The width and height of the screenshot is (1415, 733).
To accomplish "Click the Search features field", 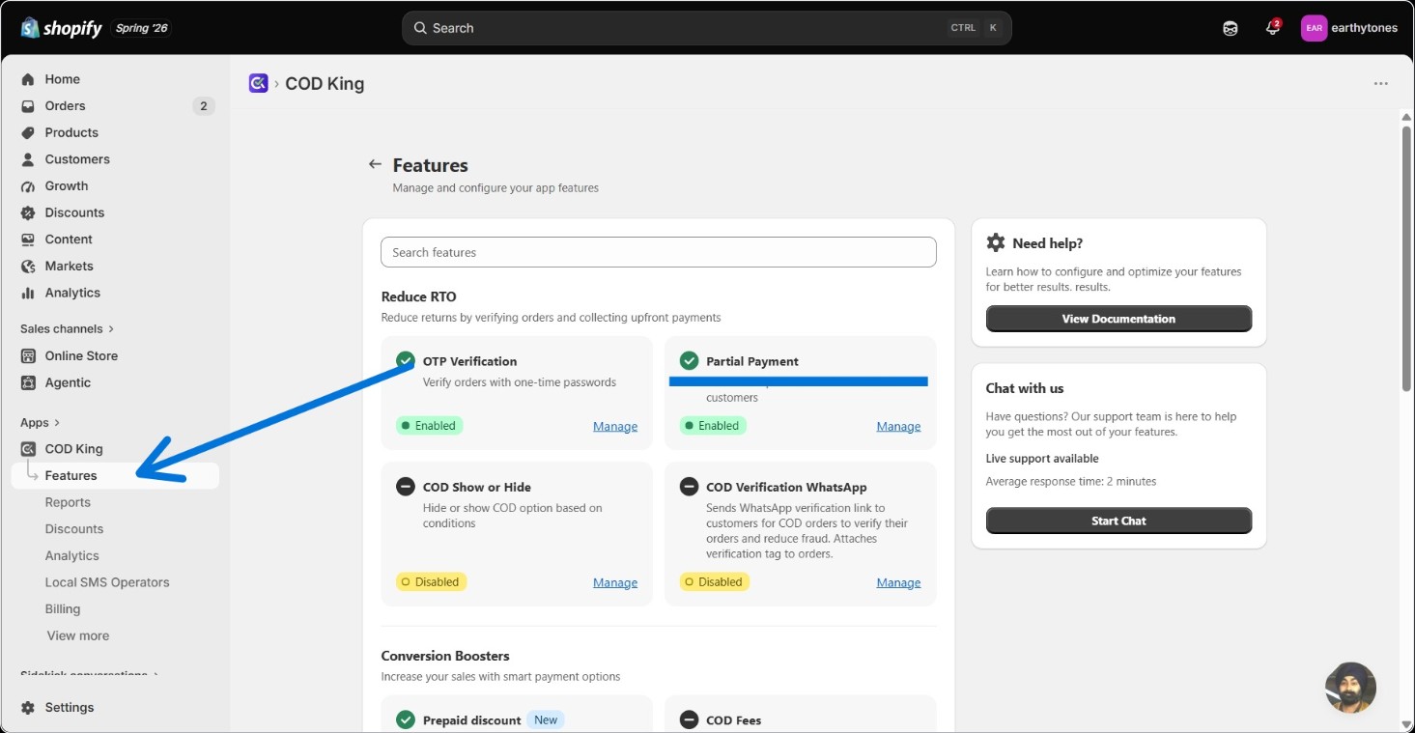I will click(x=659, y=252).
